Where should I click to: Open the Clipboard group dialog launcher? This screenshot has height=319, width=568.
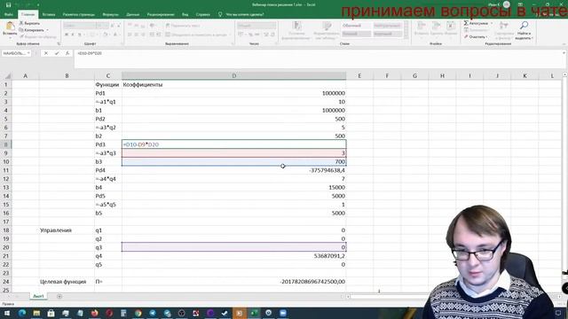click(59, 43)
